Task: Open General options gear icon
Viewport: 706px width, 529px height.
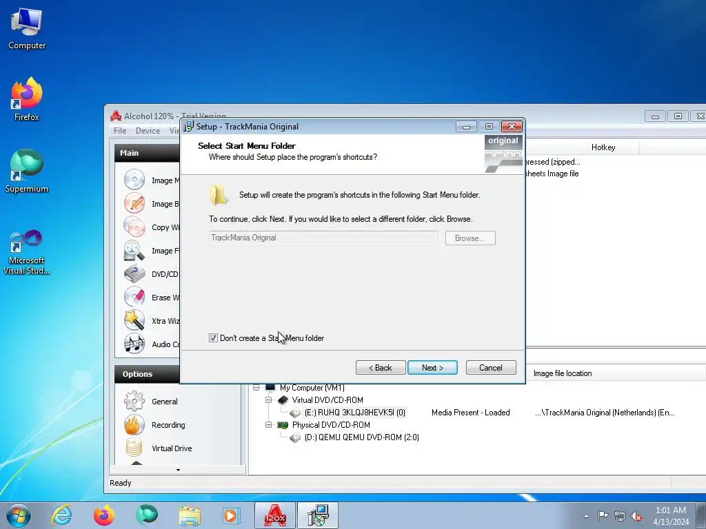Action: click(x=134, y=402)
